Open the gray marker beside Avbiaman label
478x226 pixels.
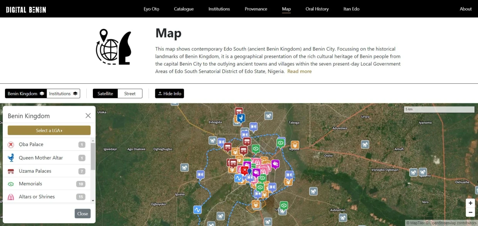point(343,218)
